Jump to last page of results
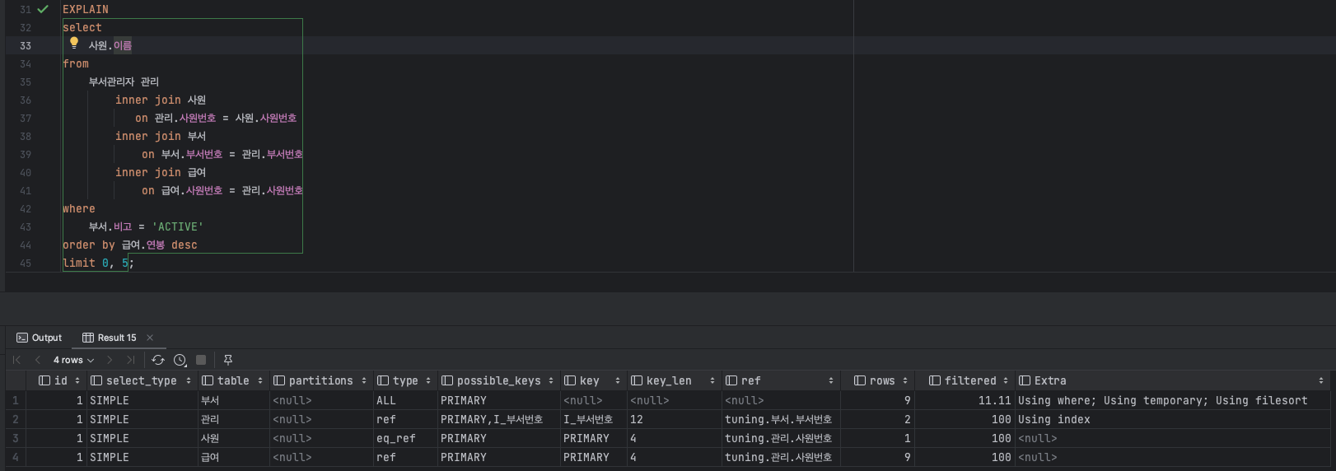 [131, 360]
